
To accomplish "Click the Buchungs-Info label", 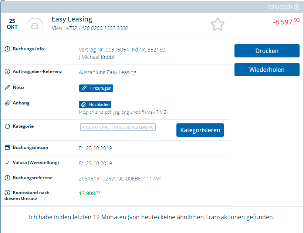I will 28,49.
